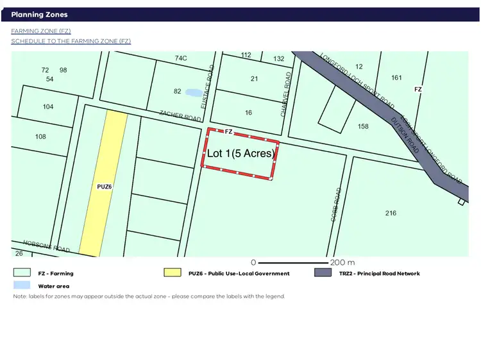Click parcel 161 in the farming zone
Viewport: 481px width, 343px height.
click(396, 78)
